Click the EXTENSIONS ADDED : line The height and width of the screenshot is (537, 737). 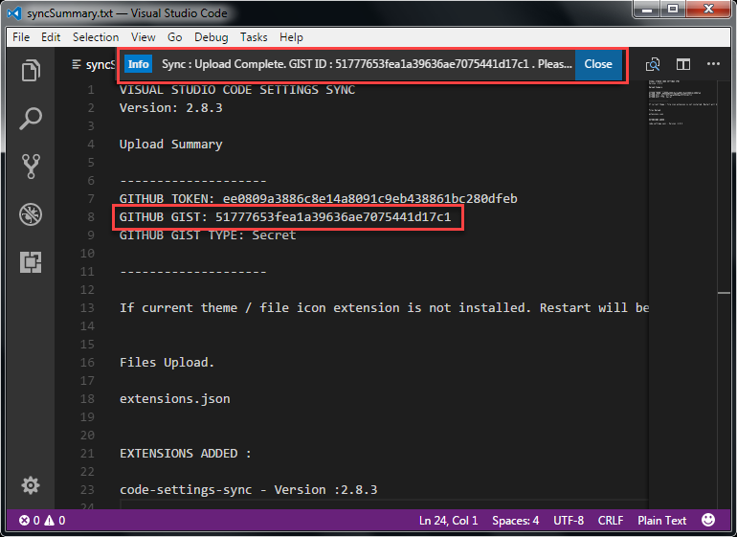pyautogui.click(x=185, y=454)
